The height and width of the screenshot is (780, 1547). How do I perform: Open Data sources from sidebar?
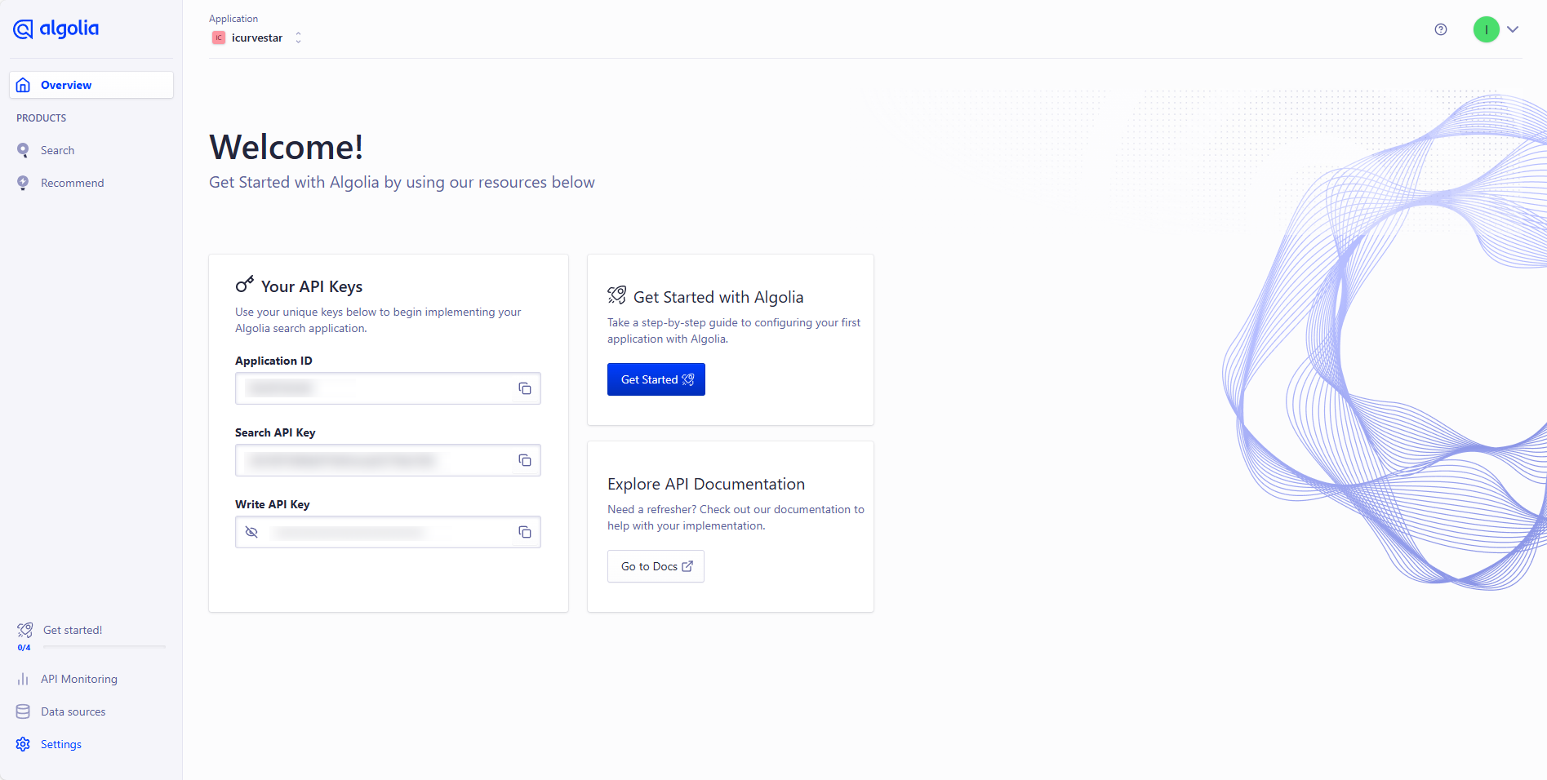73,711
